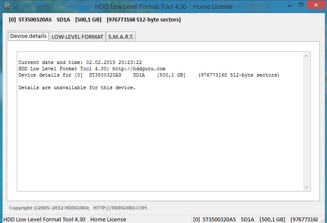327x223 pixels.
Task: Open the S.M.A.R.T. tab
Action: pyautogui.click(x=121, y=37)
